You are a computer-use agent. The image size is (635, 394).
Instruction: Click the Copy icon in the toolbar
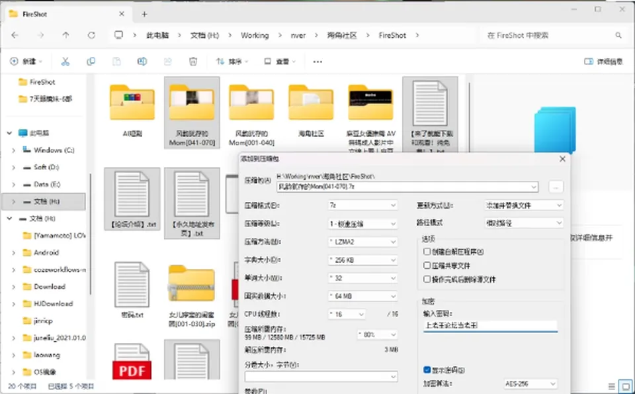[x=91, y=62]
